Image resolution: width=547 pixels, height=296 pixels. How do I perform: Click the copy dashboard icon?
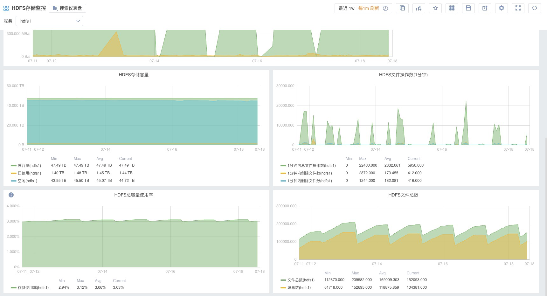pyautogui.click(x=402, y=8)
